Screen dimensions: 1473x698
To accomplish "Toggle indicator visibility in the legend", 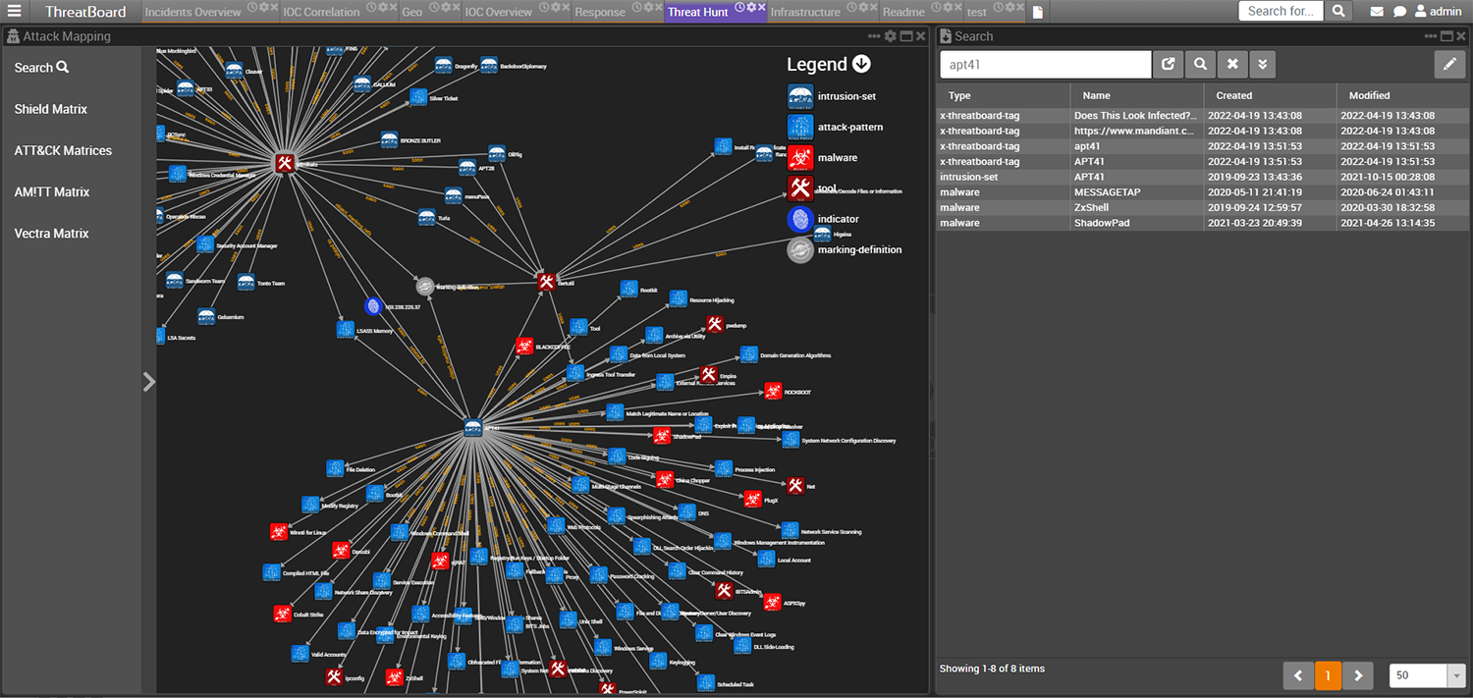I will (x=800, y=219).
